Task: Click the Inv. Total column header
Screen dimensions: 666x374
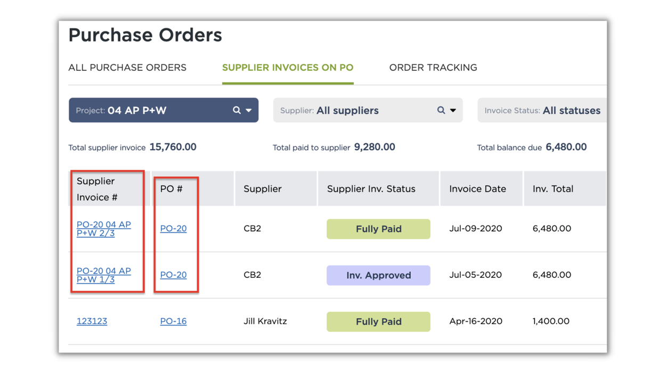Action: [x=553, y=189]
